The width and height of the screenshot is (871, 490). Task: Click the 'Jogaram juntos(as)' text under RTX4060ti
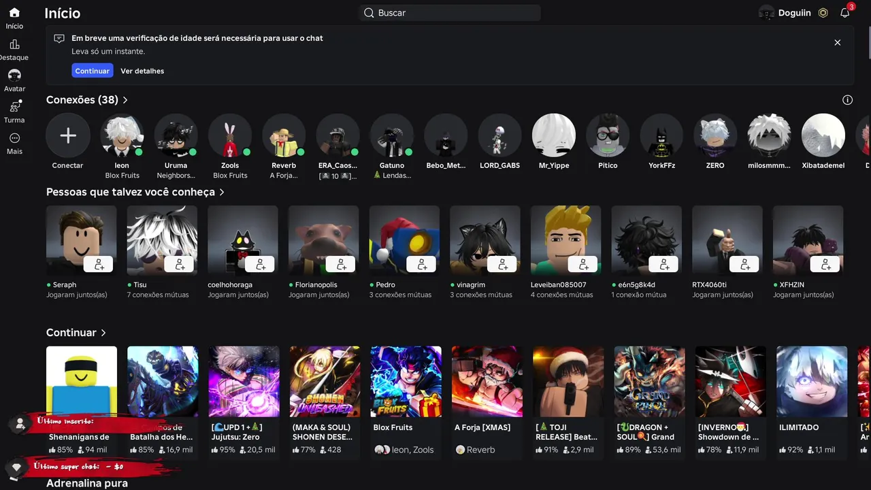(723, 295)
